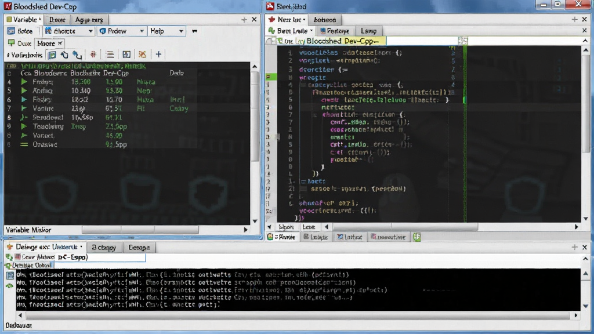Add a new tab in debug panel
Viewport: 594px width, 334px height.
click(574, 247)
